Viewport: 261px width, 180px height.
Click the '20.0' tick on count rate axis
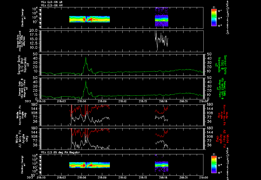(33, 31)
